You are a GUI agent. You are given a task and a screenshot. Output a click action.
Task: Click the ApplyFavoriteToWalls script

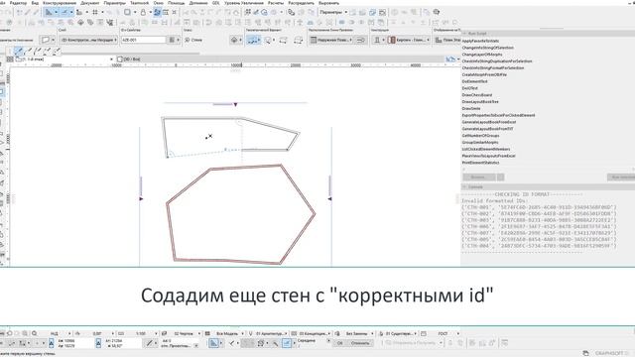(480, 41)
